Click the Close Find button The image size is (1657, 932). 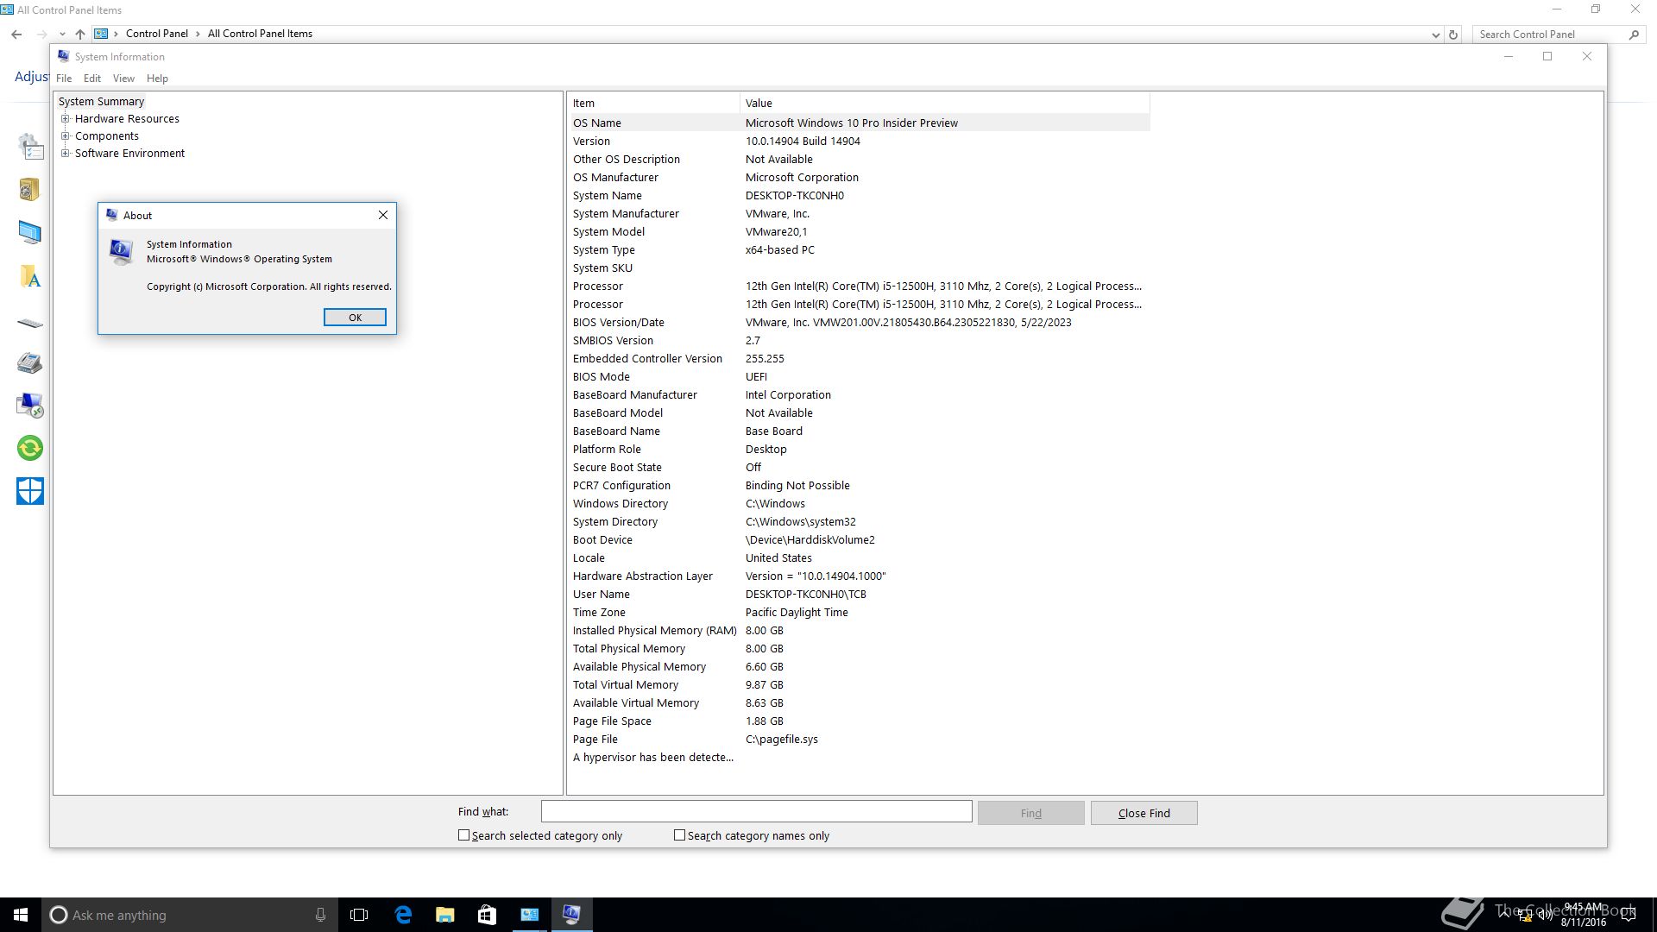tap(1144, 813)
